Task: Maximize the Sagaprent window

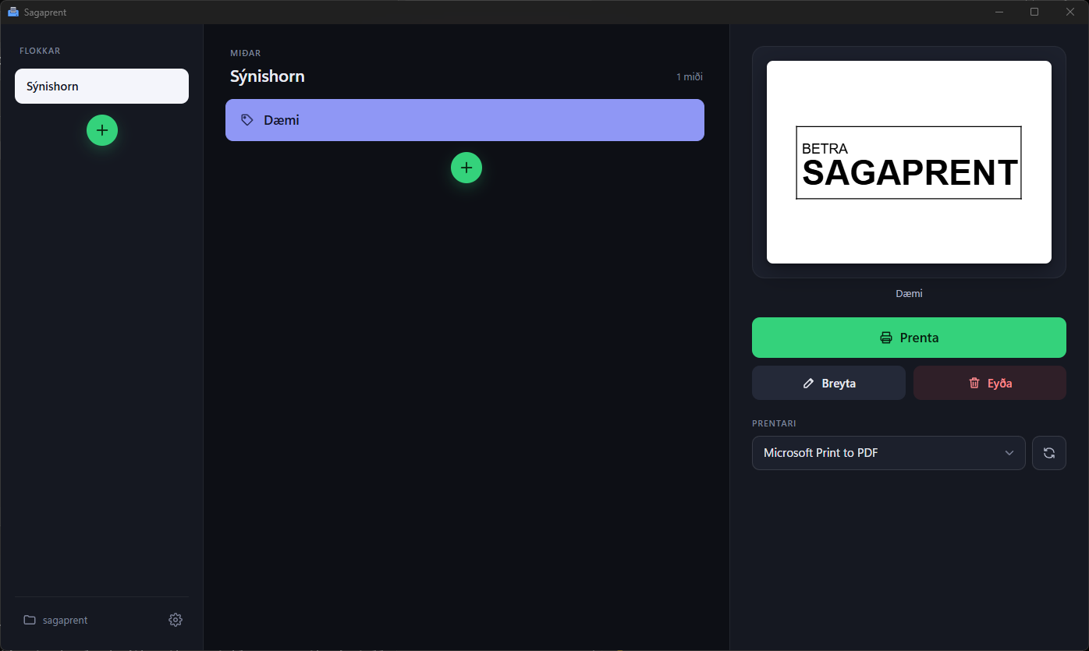Action: [1034, 12]
